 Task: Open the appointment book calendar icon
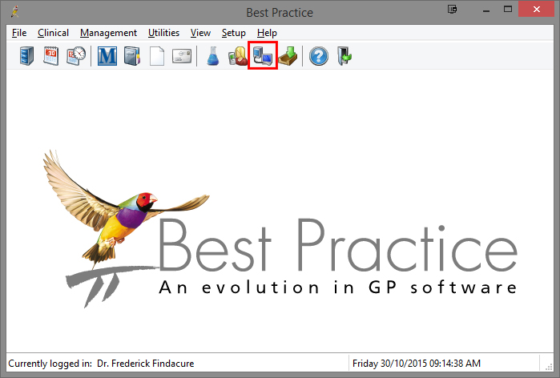51,57
